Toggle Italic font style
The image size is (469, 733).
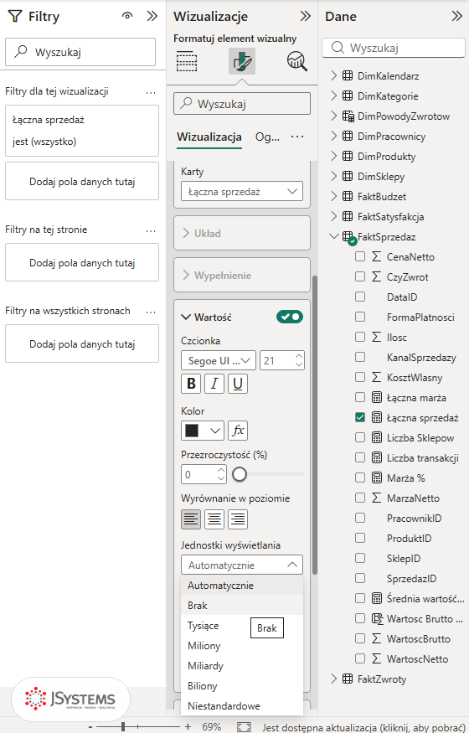tap(214, 384)
